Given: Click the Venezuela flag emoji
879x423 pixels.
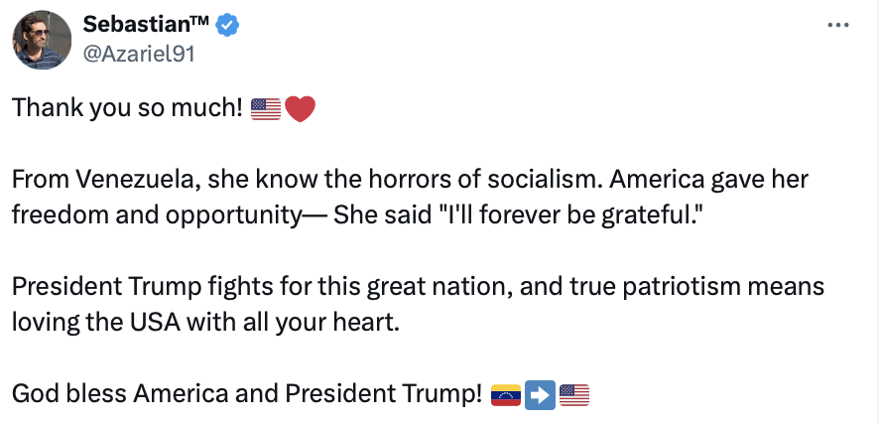Looking at the screenshot, I should 506,395.
